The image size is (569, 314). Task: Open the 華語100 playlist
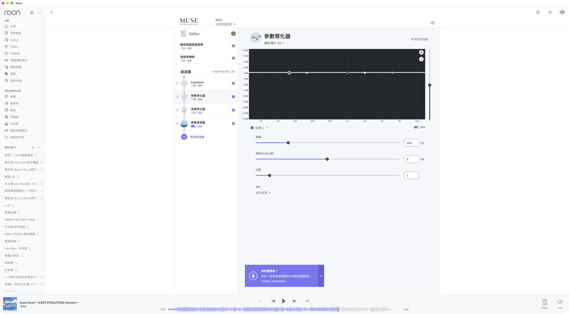coord(10,177)
